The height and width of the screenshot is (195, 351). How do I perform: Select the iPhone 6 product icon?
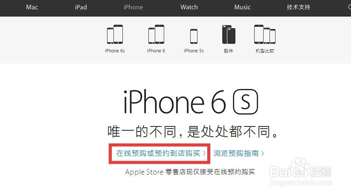click(x=156, y=34)
